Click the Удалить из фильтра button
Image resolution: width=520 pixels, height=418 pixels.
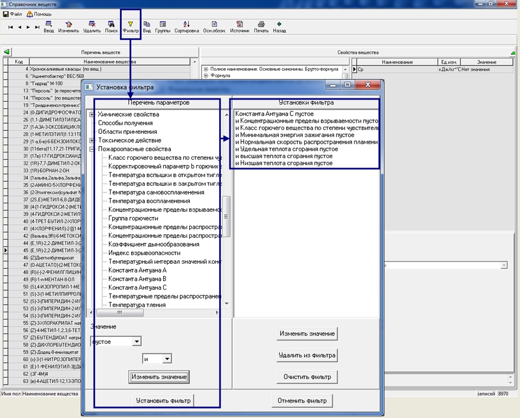point(307,355)
